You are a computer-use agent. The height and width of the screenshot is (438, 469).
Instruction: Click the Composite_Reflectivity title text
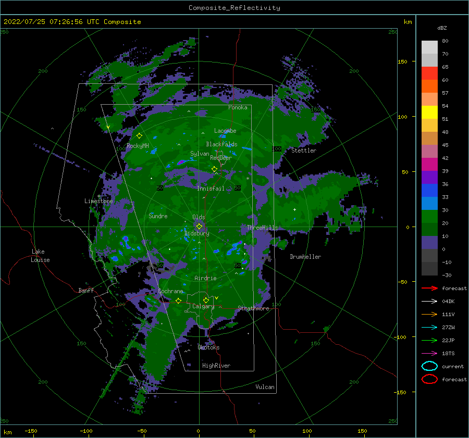tap(234, 8)
